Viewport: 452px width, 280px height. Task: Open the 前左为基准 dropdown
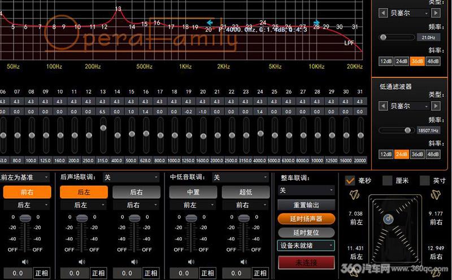pos(25,177)
